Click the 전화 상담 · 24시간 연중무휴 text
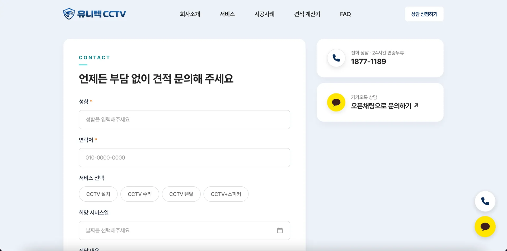The width and height of the screenshot is (507, 251). click(377, 53)
